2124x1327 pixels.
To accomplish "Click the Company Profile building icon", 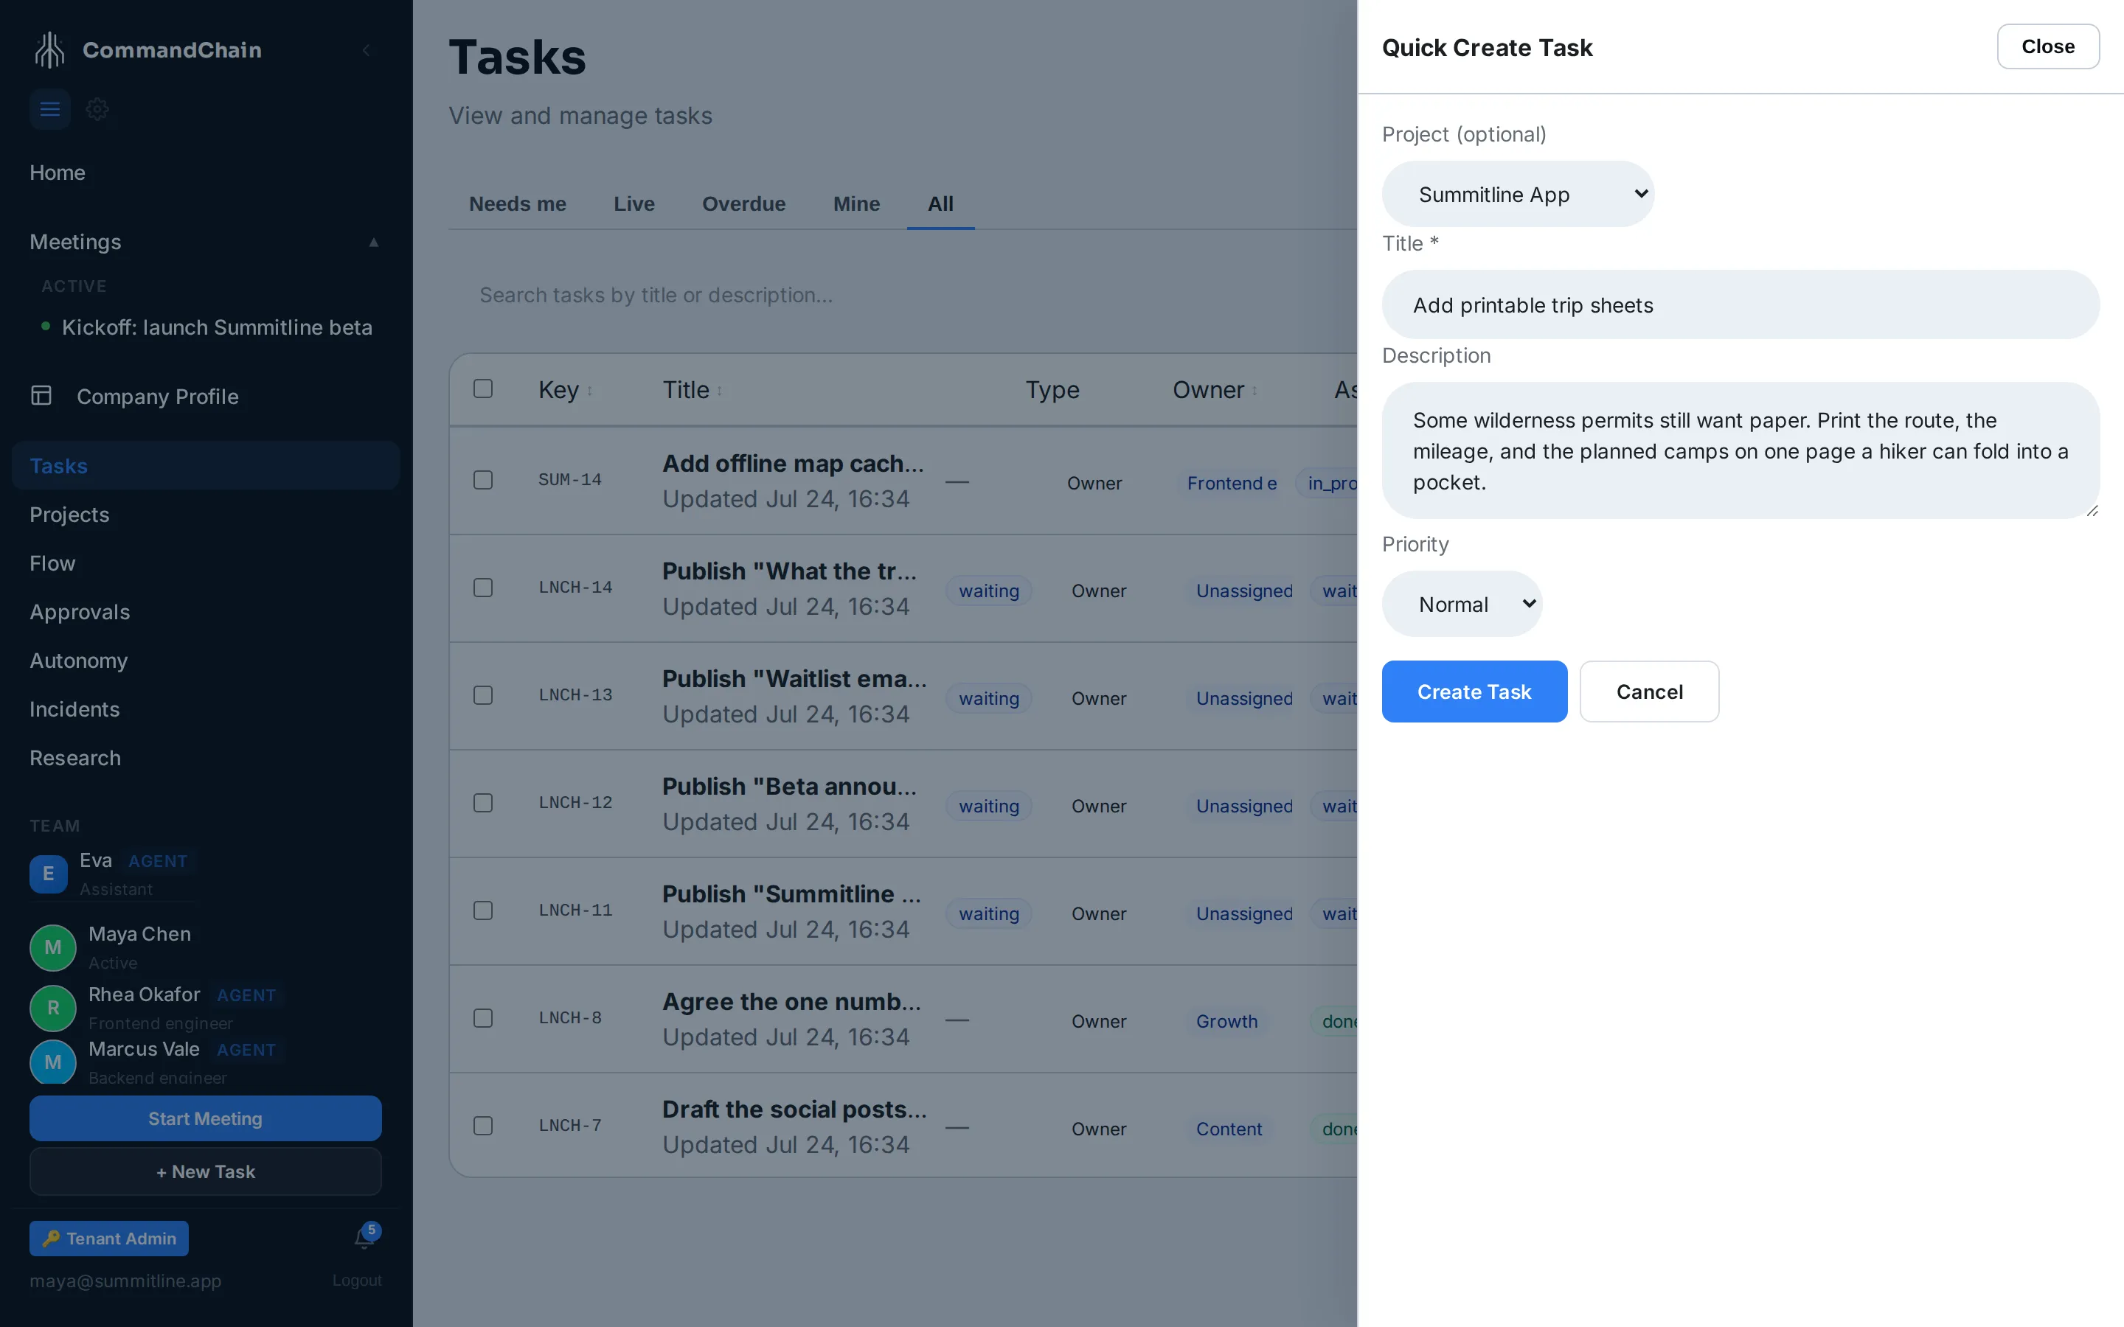I will pos(41,396).
